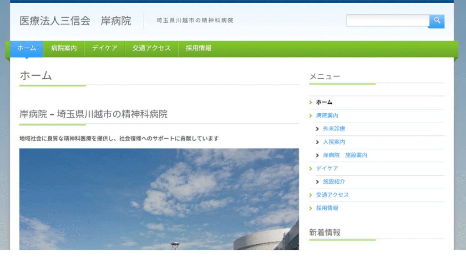Viewport: 466px width, 262px height.
Task: Open 岸病院 施設案内 sidebar link
Action: tap(345, 155)
